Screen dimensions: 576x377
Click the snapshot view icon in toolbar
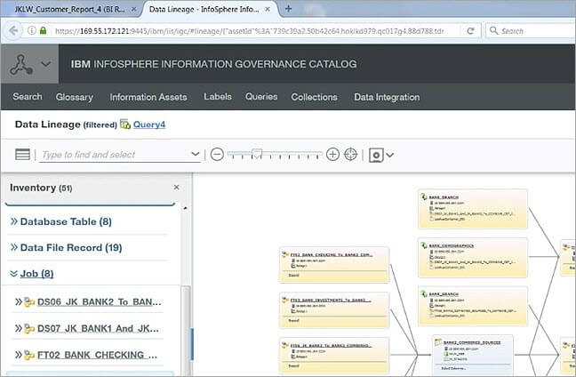point(376,155)
